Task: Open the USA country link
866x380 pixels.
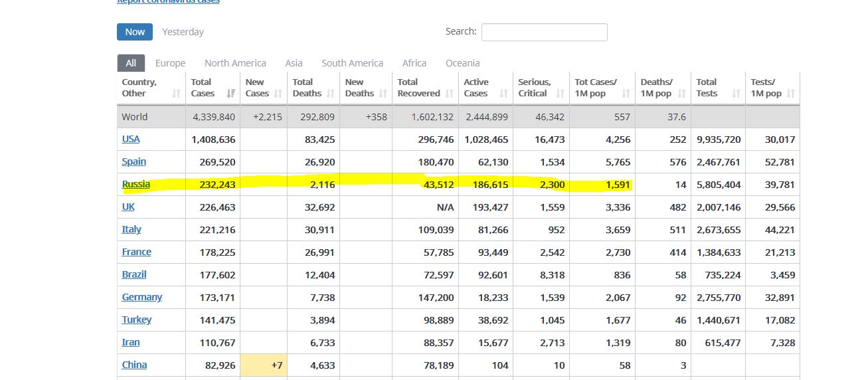Action: (x=131, y=139)
